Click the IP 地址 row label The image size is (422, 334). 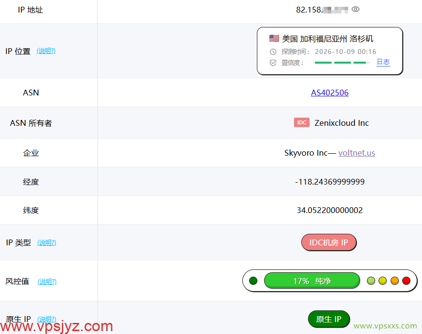tap(30, 10)
